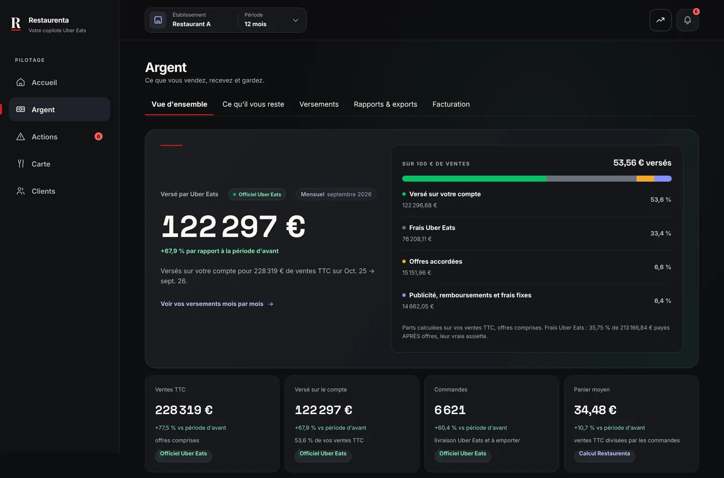Click the establishment building icon
Screen dimensions: 724x478
[158, 20]
